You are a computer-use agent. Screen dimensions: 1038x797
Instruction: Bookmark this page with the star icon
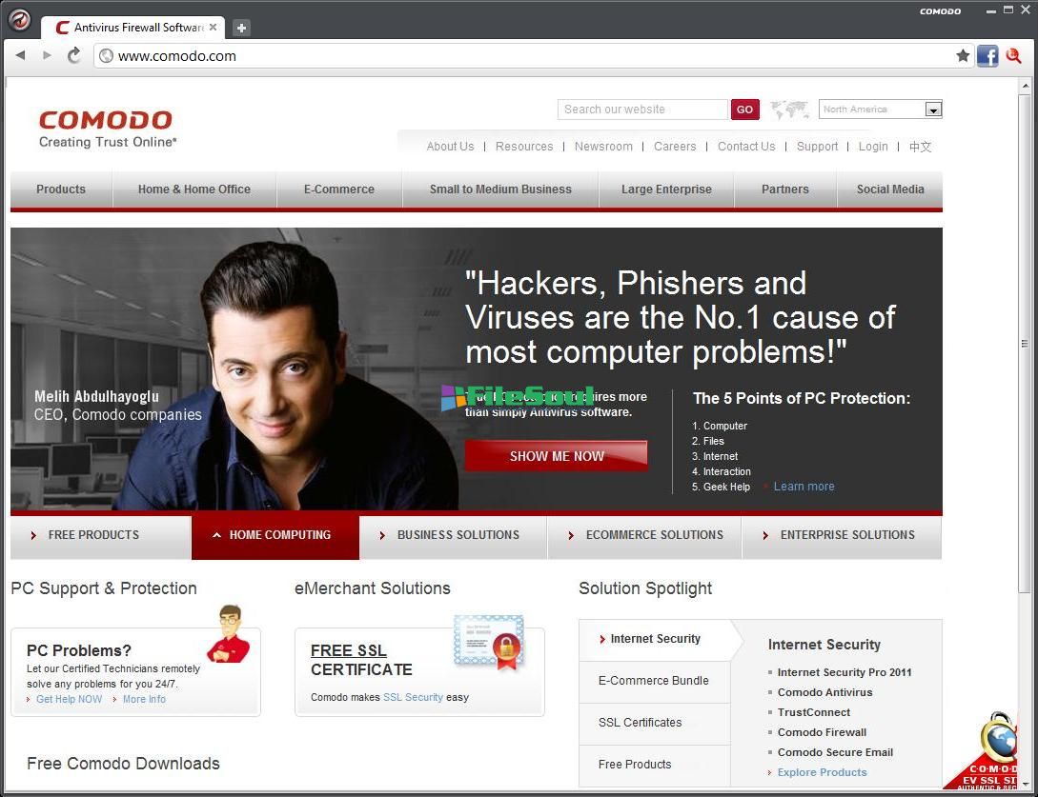coord(963,56)
